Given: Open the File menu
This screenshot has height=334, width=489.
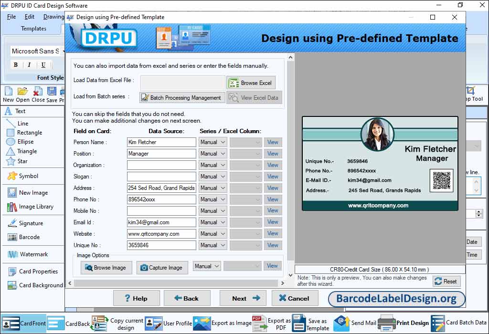Looking at the screenshot, I should (11, 17).
